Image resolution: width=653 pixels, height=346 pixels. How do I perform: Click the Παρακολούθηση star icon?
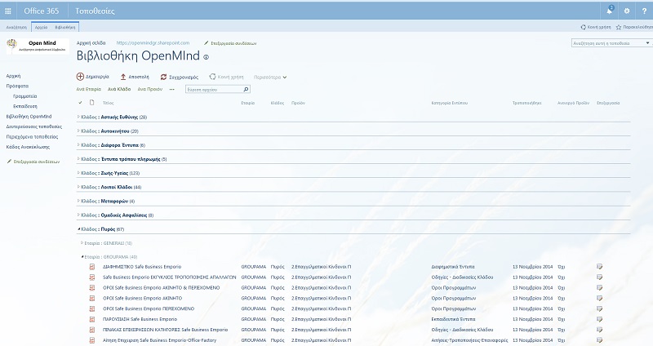click(619, 27)
